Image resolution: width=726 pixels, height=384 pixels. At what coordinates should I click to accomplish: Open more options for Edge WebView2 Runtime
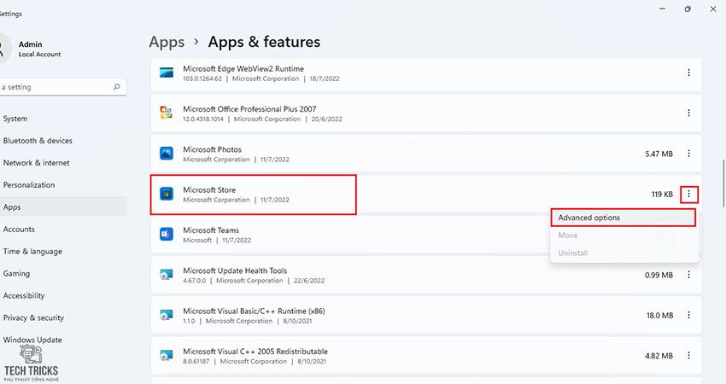pos(688,73)
